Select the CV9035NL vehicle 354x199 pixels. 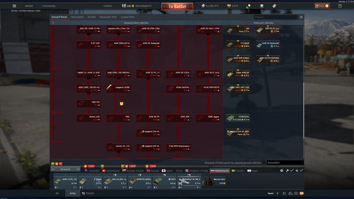tap(238, 118)
